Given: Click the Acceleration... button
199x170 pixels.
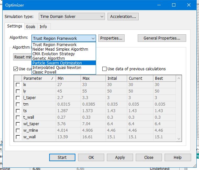Looking at the screenshot, I should pyautogui.click(x=123, y=17).
